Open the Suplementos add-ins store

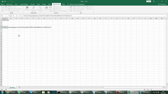(27, 8)
